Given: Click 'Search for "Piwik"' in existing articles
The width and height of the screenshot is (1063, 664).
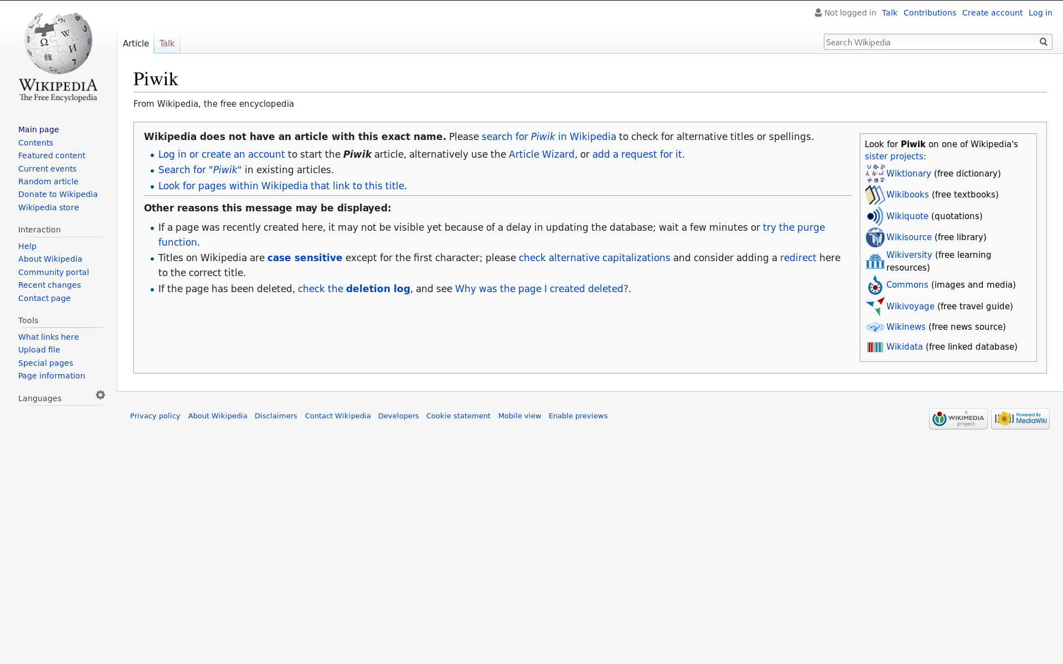Looking at the screenshot, I should [200, 170].
